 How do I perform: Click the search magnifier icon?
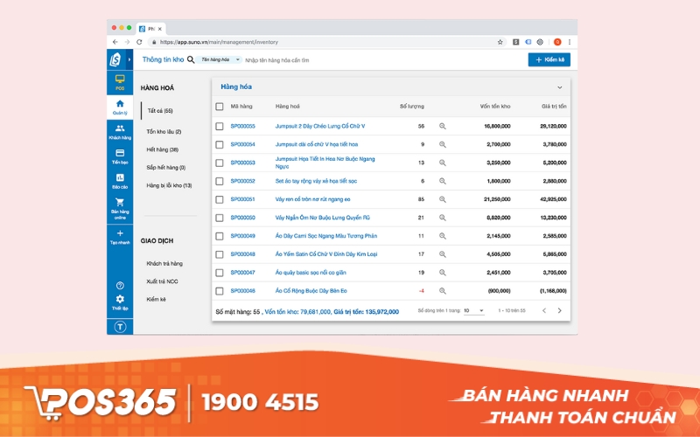click(191, 59)
